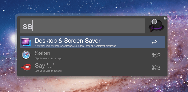Click the Desktop & Screen Saver icon
Screen dimensions: 188x92
click(x=26, y=42)
